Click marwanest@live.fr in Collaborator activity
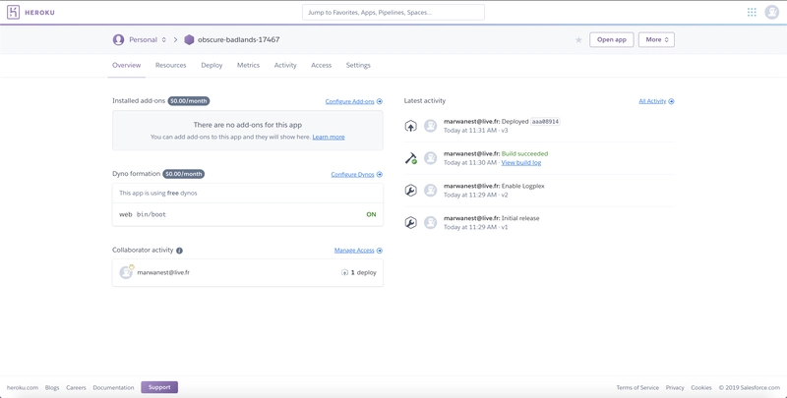This screenshot has width=787, height=398. 163,272
